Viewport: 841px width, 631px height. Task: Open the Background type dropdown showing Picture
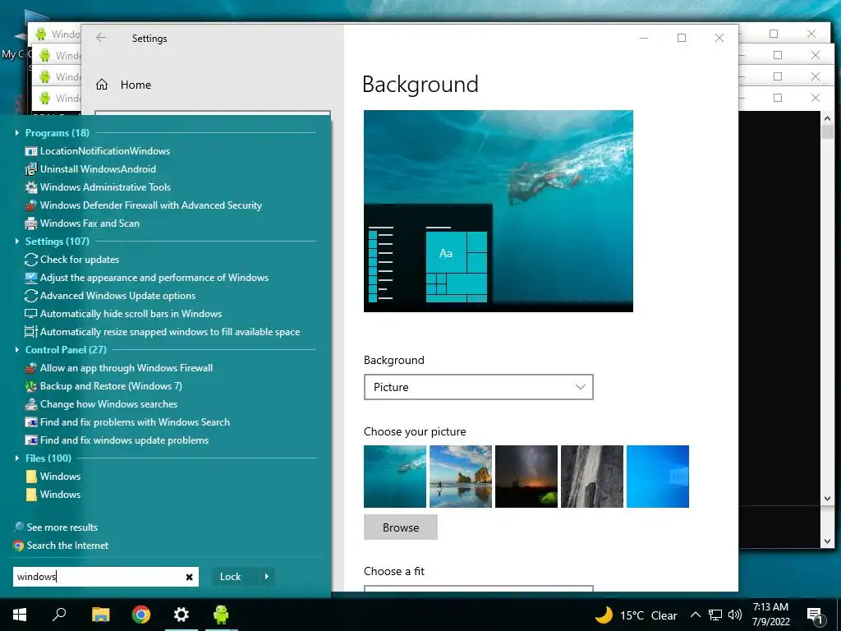[479, 387]
